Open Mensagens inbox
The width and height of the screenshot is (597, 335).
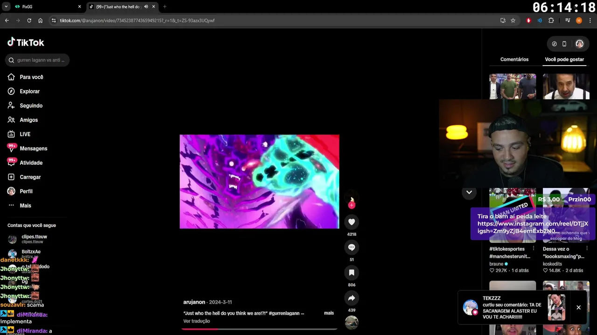[x=33, y=148]
